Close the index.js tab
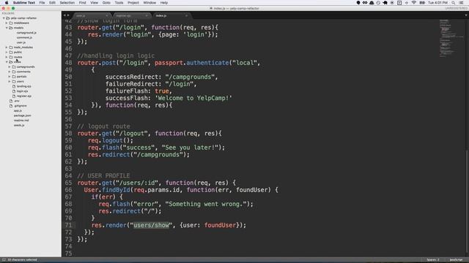Image resolution: width=469 pixels, height=263 pixels. (186, 15)
